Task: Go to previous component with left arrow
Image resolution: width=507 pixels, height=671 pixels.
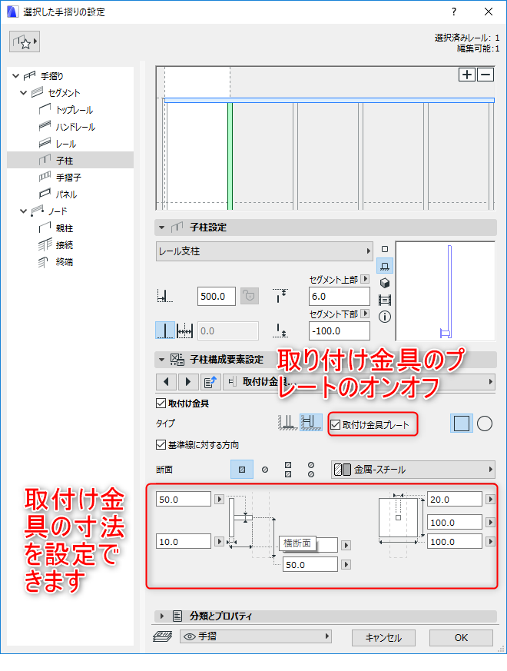Action: 167,381
